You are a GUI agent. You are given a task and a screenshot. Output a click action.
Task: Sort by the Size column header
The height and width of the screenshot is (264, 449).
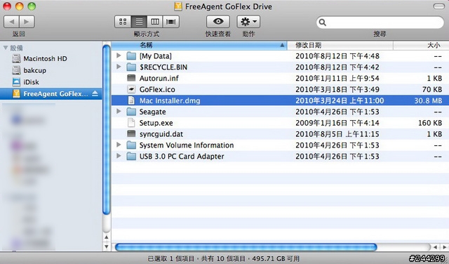tap(421, 46)
